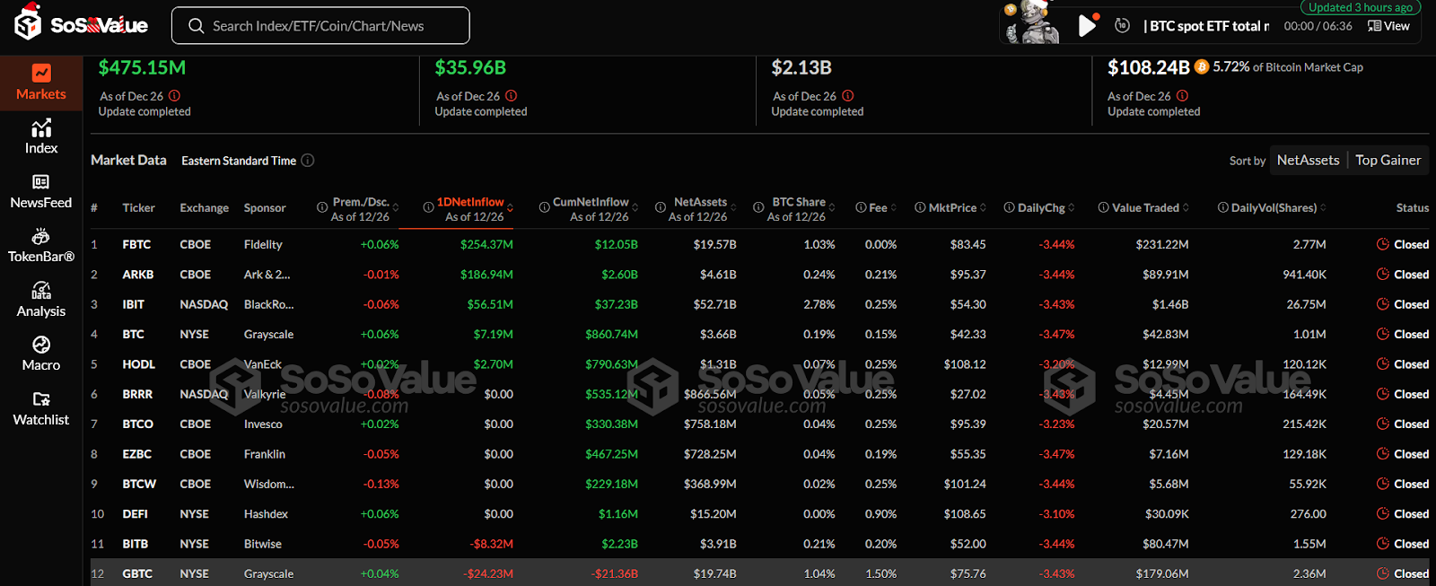Open the ARKB ticker row
This screenshot has height=586, width=1436.
[x=759, y=275]
